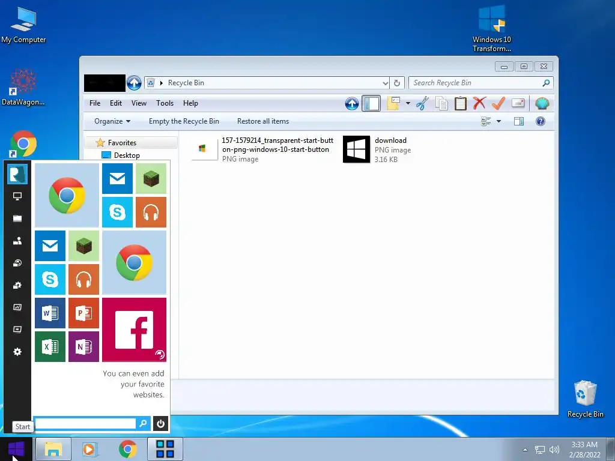This screenshot has width=615, height=461.
Task: Click the Search Recycle Bin field
Action: (x=481, y=83)
